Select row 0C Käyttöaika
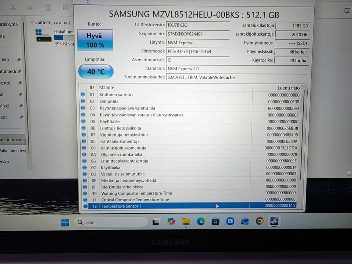 [190, 168]
